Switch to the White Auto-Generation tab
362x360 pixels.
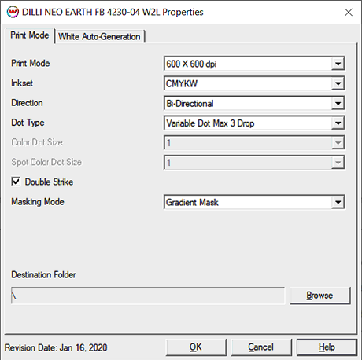(x=99, y=36)
